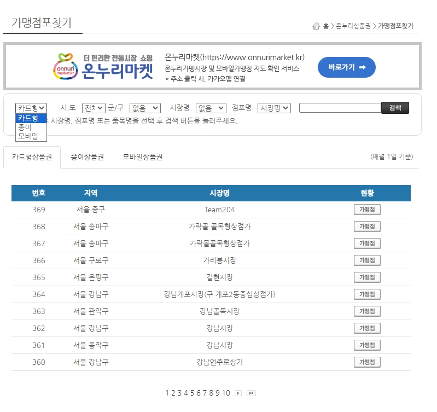This screenshot has height=412, width=437.
Task: Click market name 가리봉시장
Action: click(x=220, y=260)
